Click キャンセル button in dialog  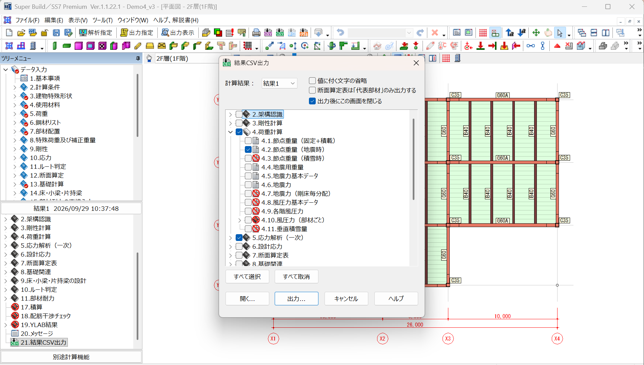click(346, 299)
